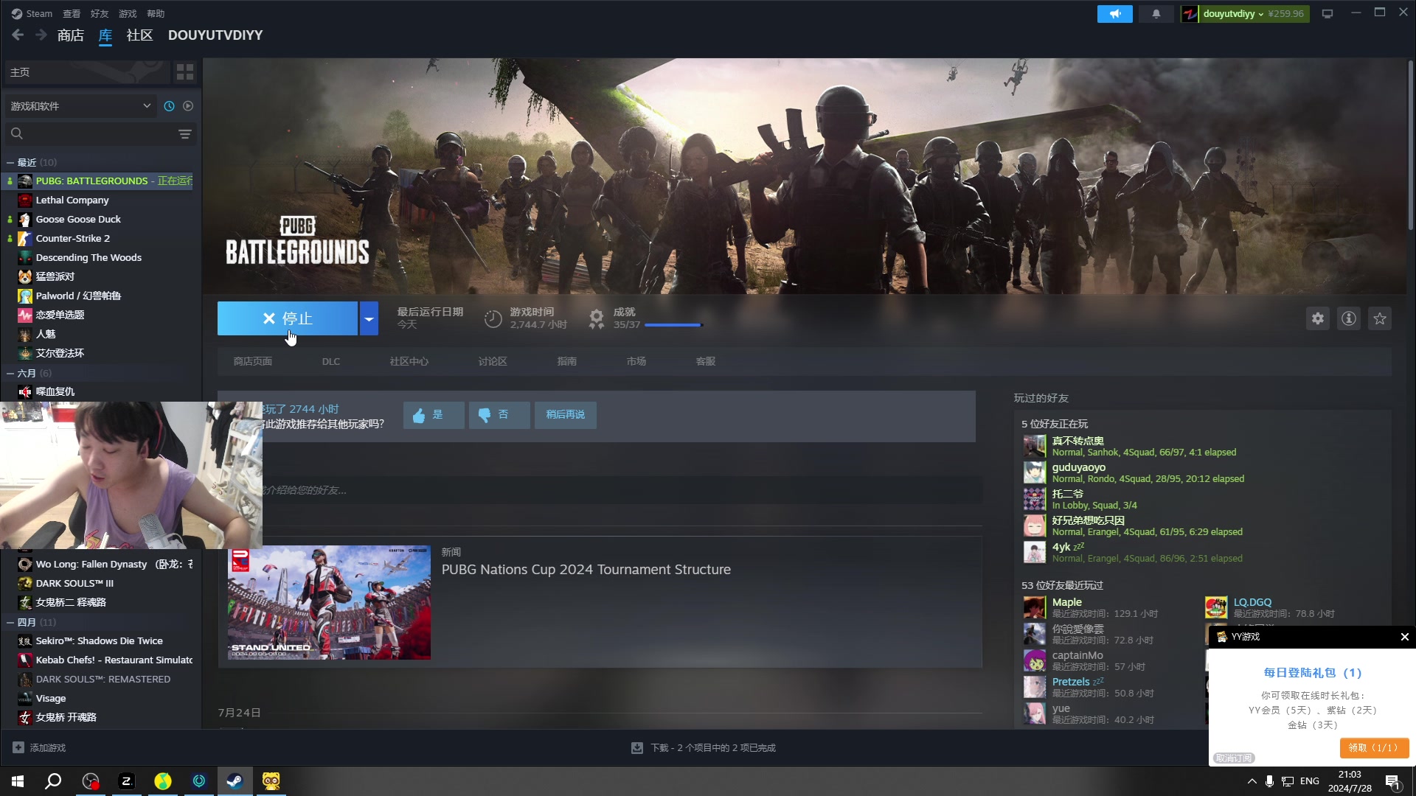The image size is (1416, 796).
Task: Recommend game with thumbs up 是
Action: coord(433,415)
